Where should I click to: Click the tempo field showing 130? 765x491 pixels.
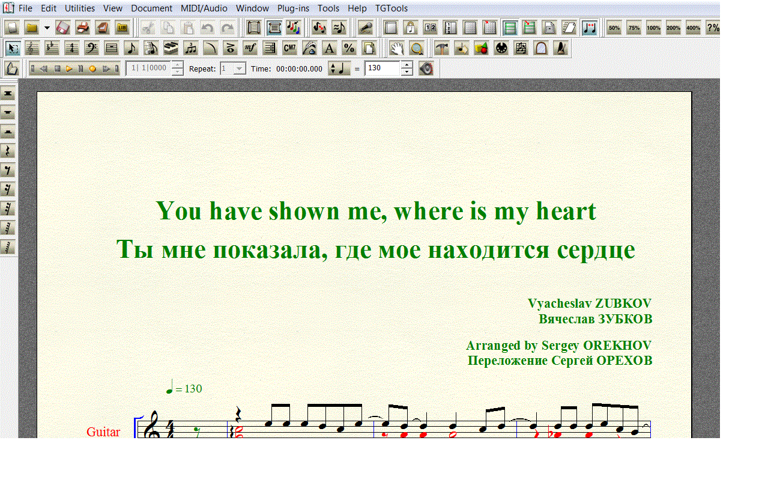382,69
